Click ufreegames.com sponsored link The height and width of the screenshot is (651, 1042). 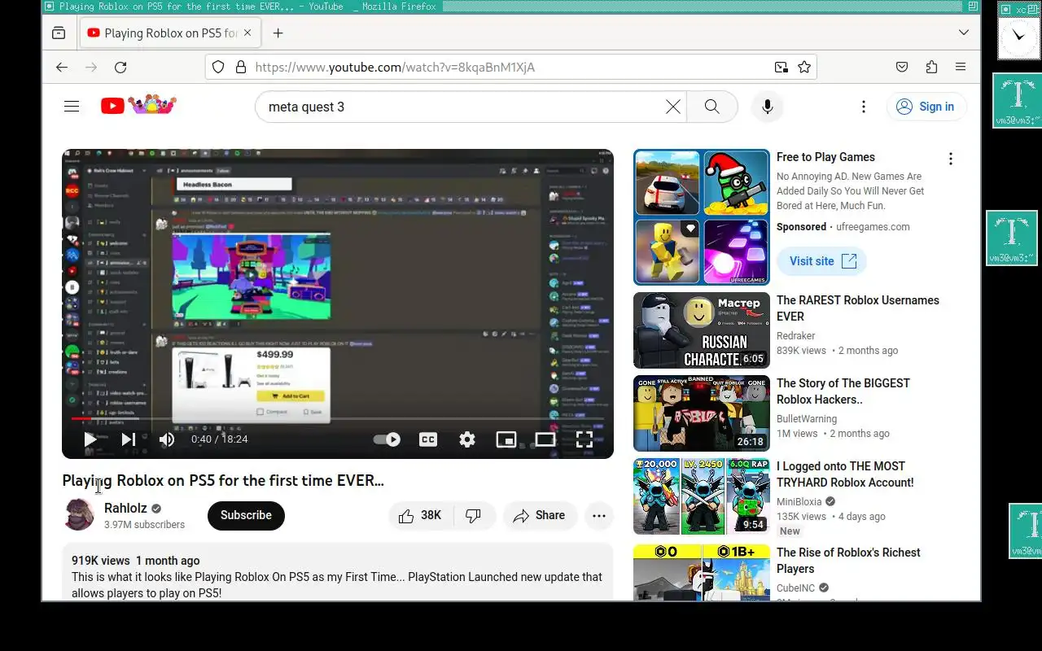(x=873, y=227)
